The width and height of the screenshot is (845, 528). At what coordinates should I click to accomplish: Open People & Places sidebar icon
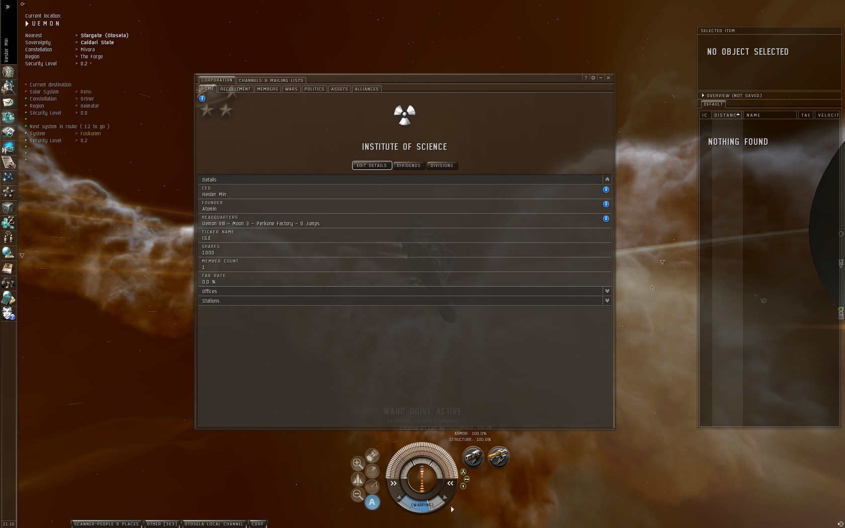click(8, 87)
